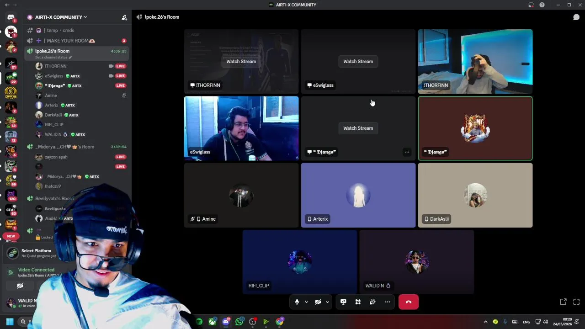Mute your microphone in call controls

[x=297, y=302]
